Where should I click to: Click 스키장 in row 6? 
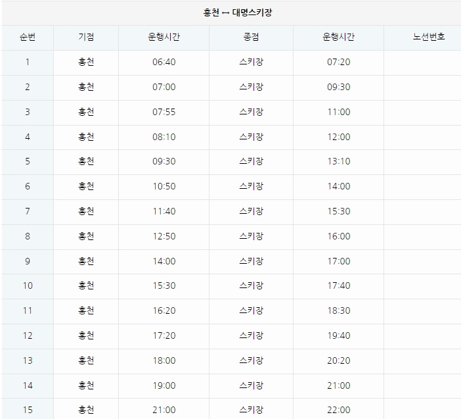[x=251, y=186]
